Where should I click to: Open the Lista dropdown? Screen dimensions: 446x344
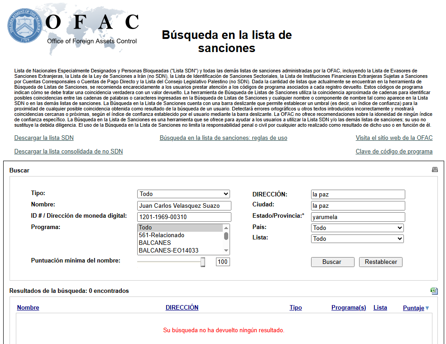(357, 239)
